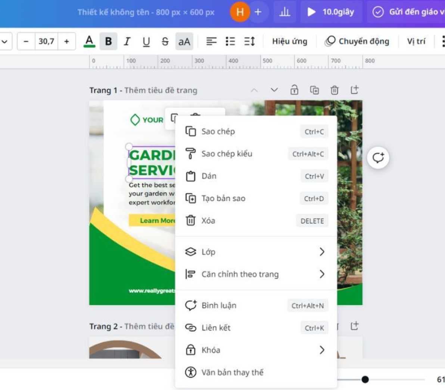The width and height of the screenshot is (445, 390).
Task: Apply strikethrough to the text
Action: [x=165, y=41]
